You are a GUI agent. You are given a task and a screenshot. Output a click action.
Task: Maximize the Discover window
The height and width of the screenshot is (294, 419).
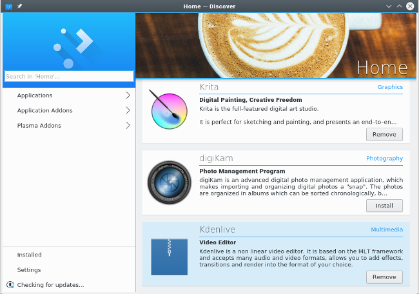[400, 6]
